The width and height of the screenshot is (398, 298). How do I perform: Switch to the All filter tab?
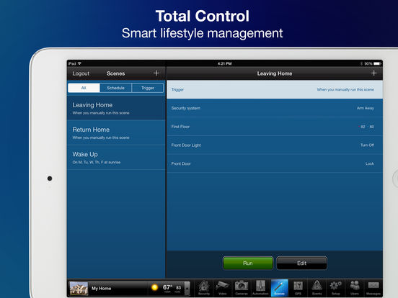[84, 88]
